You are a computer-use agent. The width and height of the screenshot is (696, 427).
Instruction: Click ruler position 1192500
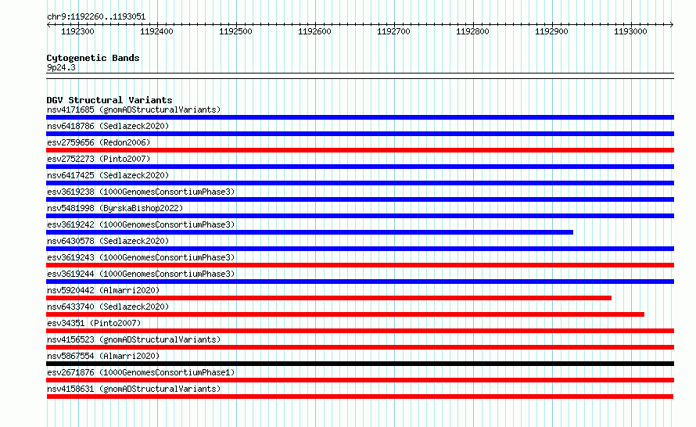[235, 31]
